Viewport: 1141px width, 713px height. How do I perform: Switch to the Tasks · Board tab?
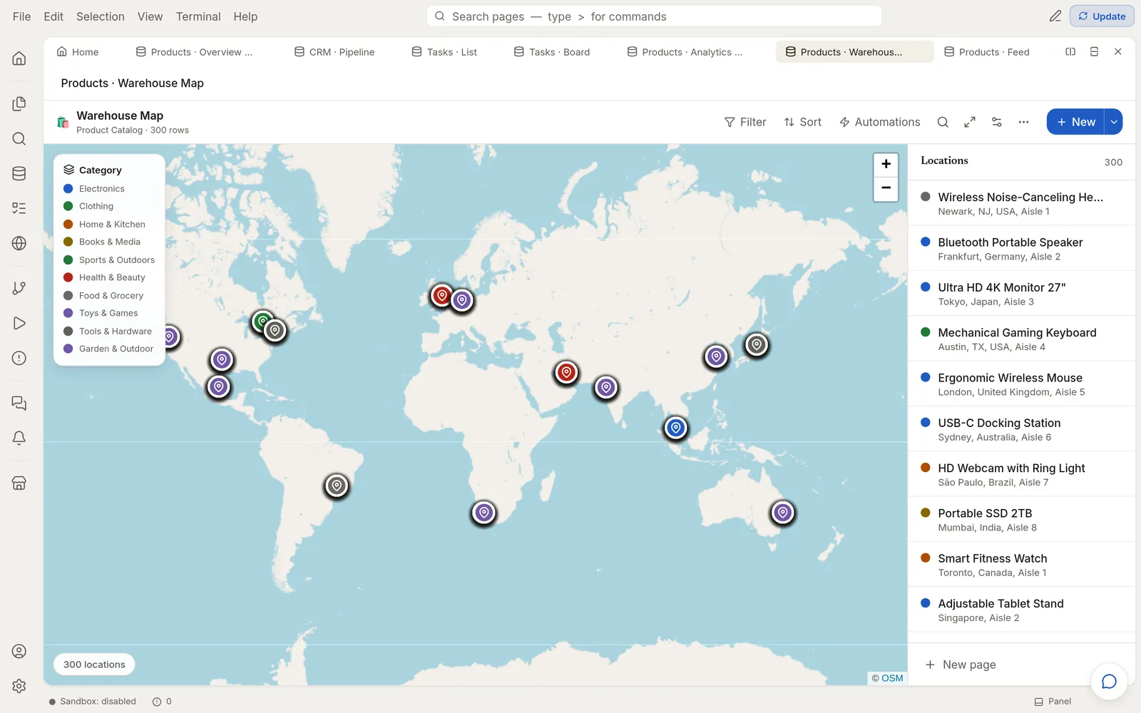pos(552,52)
